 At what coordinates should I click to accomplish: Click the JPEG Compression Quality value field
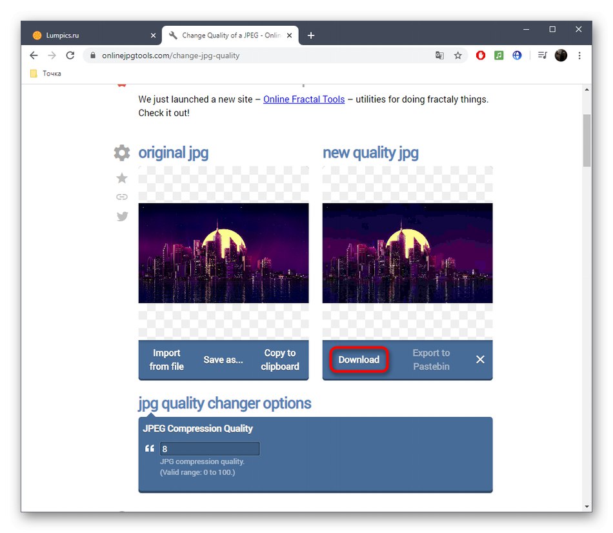(x=210, y=448)
